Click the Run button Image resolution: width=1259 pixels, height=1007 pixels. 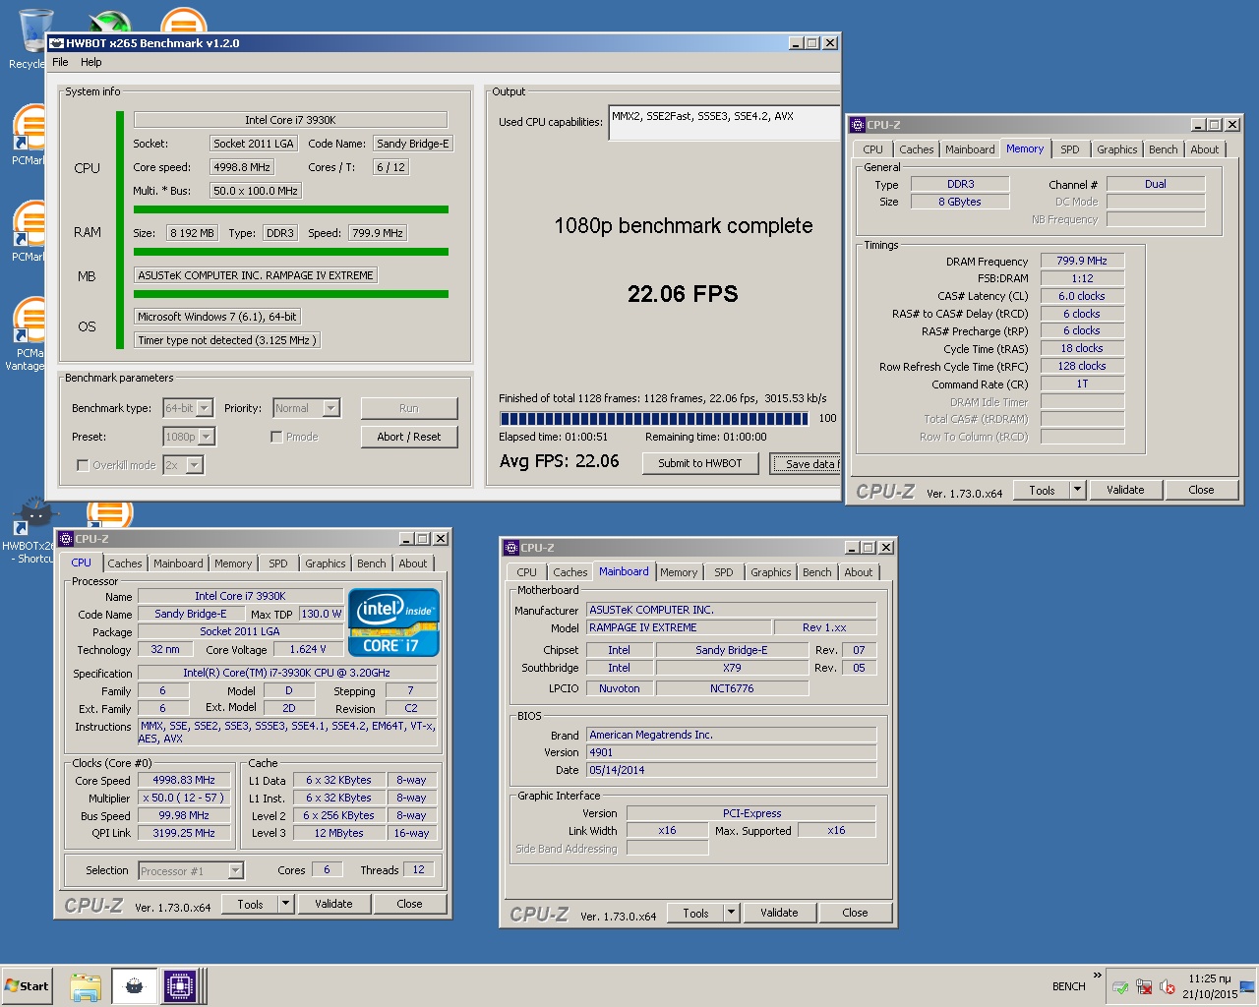(409, 408)
